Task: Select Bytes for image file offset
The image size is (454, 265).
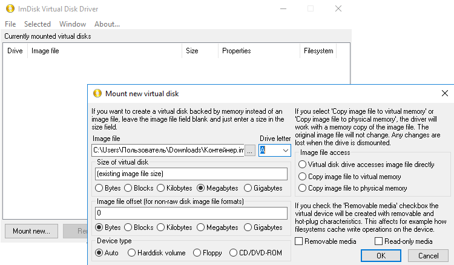Action: point(108,227)
